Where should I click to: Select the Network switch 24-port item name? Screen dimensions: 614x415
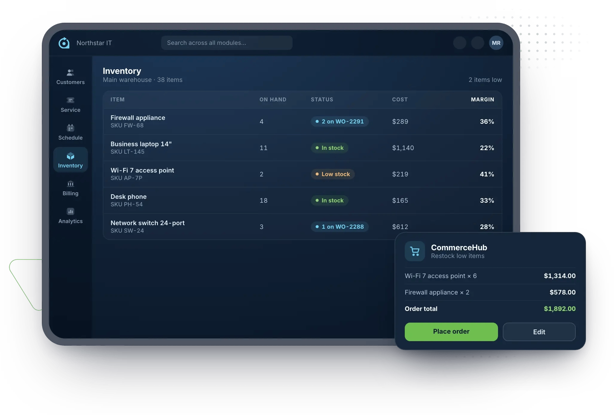pyautogui.click(x=148, y=223)
